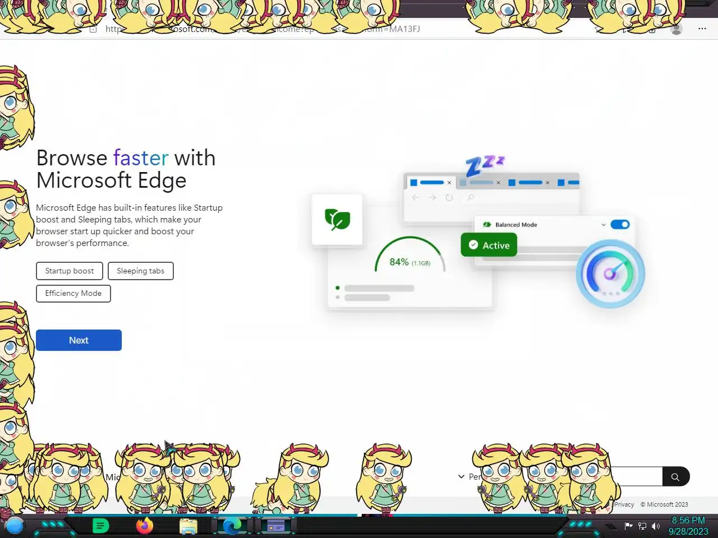This screenshot has height=538, width=718.
Task: Launch the green chat app taskbar icon
Action: click(x=100, y=526)
